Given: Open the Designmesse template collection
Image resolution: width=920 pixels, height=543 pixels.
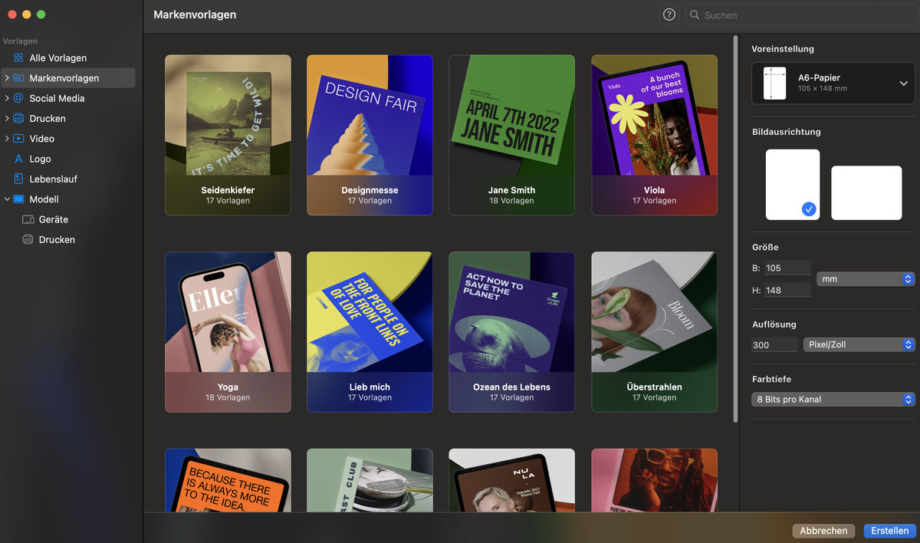Looking at the screenshot, I should [370, 135].
